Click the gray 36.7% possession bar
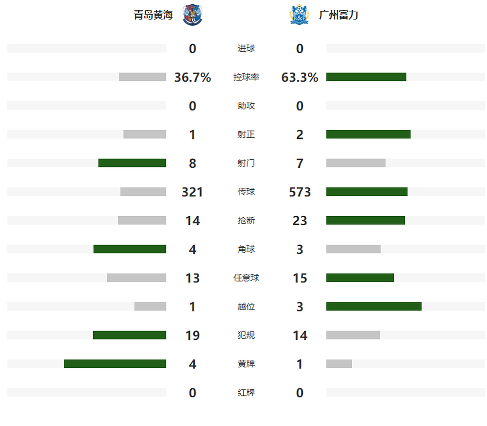The width and height of the screenshot is (487, 426). coord(143,77)
